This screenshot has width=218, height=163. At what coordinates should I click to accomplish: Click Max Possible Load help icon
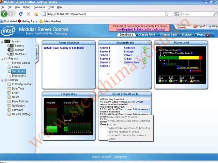click(x=192, y=53)
